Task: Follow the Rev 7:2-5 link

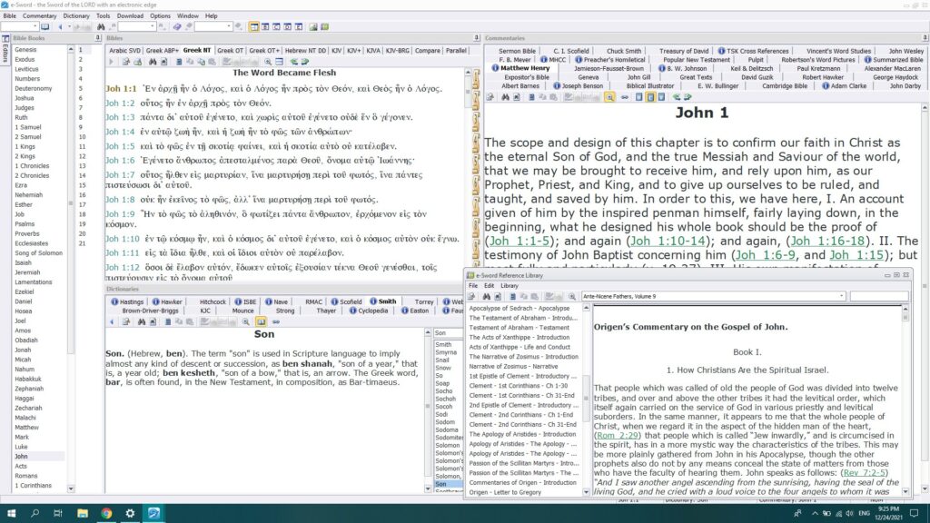Action: 865,472
